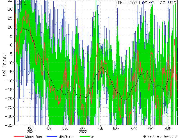Click the 'DEC' month label

coord(65,128)
